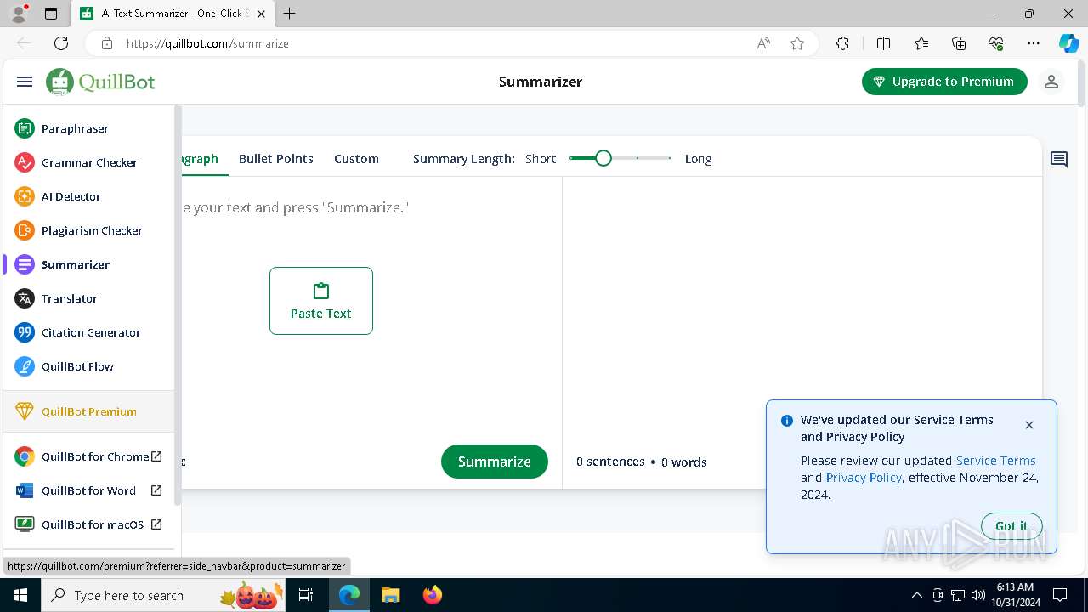Open the feedback chat icon

point(1059,159)
